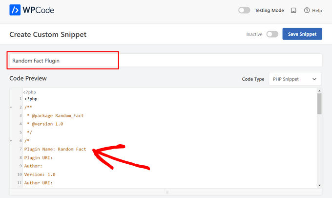Screen dimensions: 332x198
Task: Click the 'Code Preview' label
Action: (28, 78)
